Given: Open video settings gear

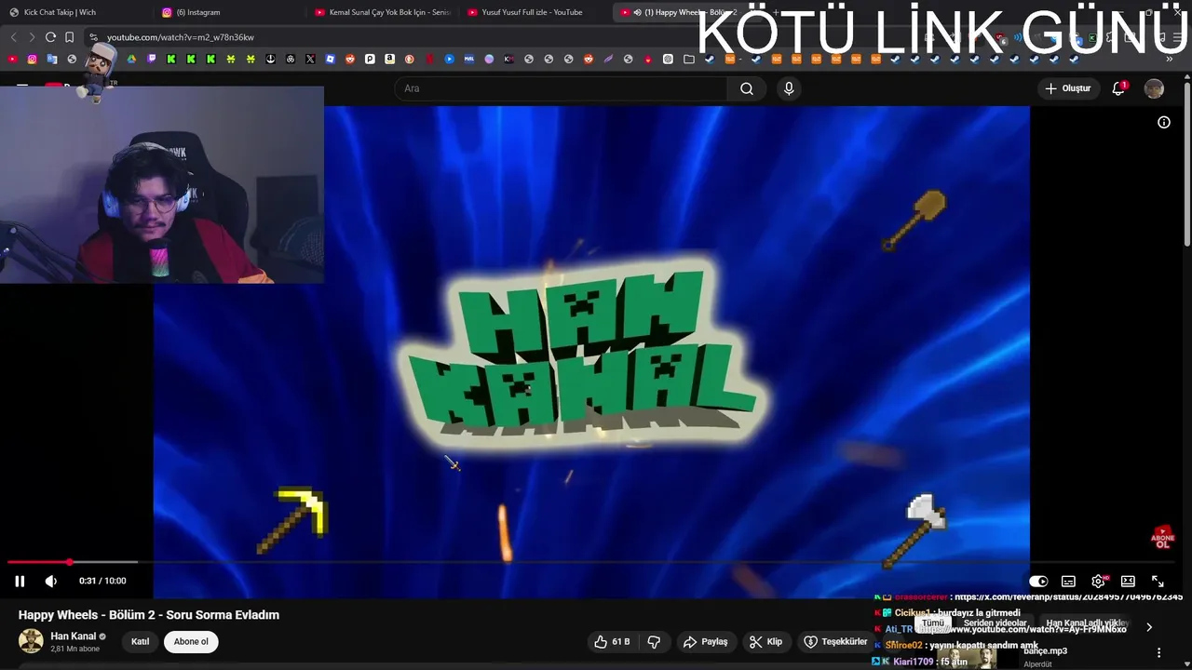Looking at the screenshot, I should tap(1098, 581).
